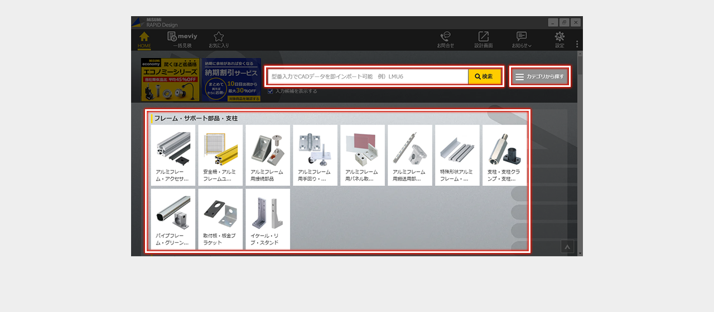714x312 pixels.
Task: Toggle 入力候補を表示する checkbox
Action: 271,91
